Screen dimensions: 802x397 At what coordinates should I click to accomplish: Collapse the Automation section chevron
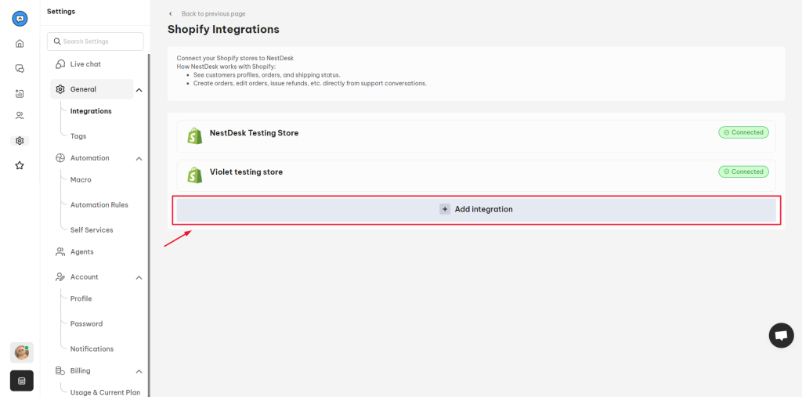click(x=139, y=159)
